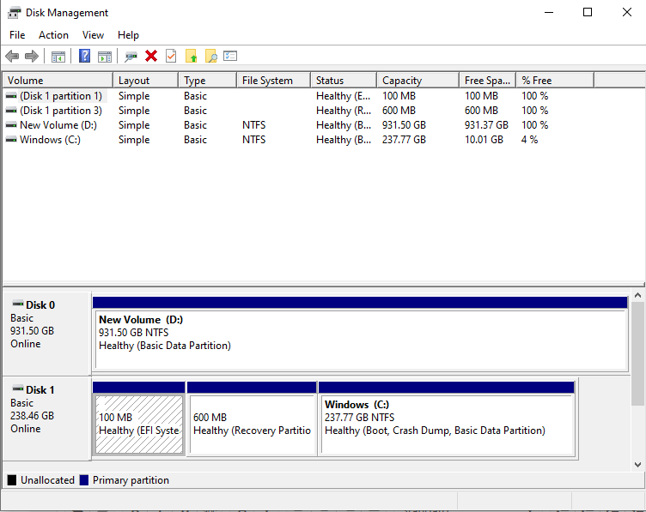Image resolution: width=646 pixels, height=512 pixels.
Task: Select the Disk 0 label panel
Action: tap(46, 334)
